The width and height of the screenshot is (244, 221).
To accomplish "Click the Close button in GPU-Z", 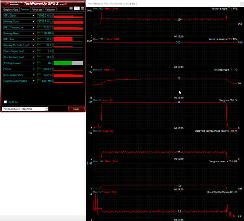I will point(76,109).
